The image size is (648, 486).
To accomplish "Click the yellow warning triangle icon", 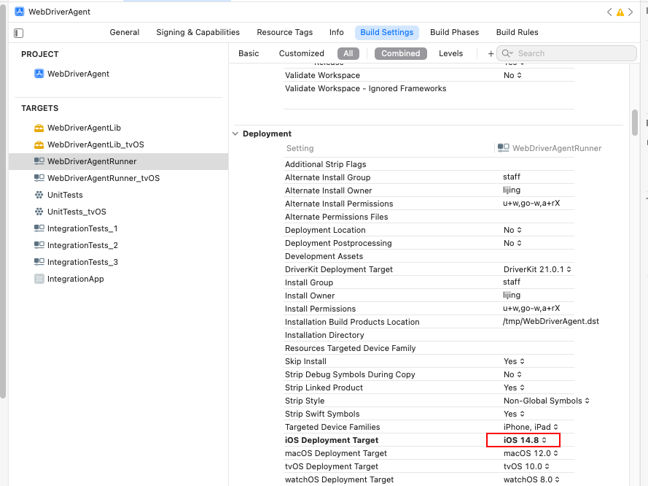I will pyautogui.click(x=620, y=12).
